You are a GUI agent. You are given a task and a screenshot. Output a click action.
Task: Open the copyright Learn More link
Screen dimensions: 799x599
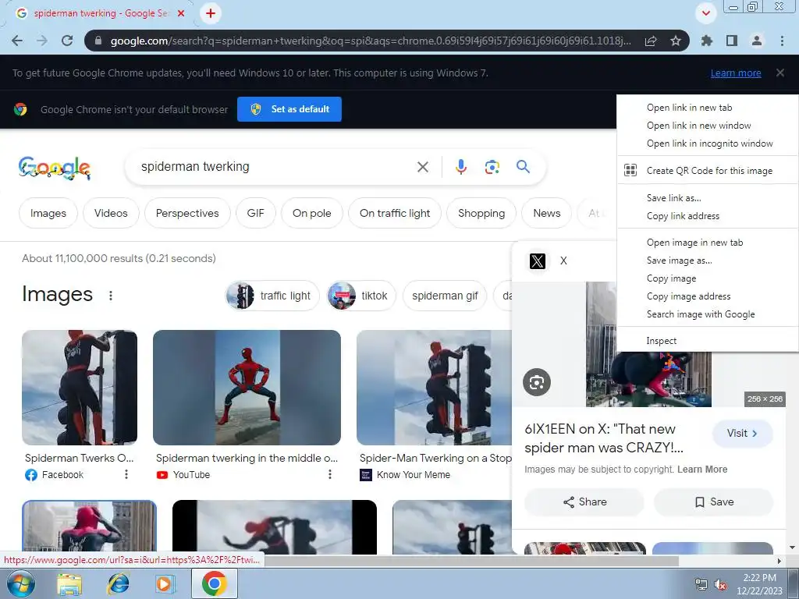point(702,469)
